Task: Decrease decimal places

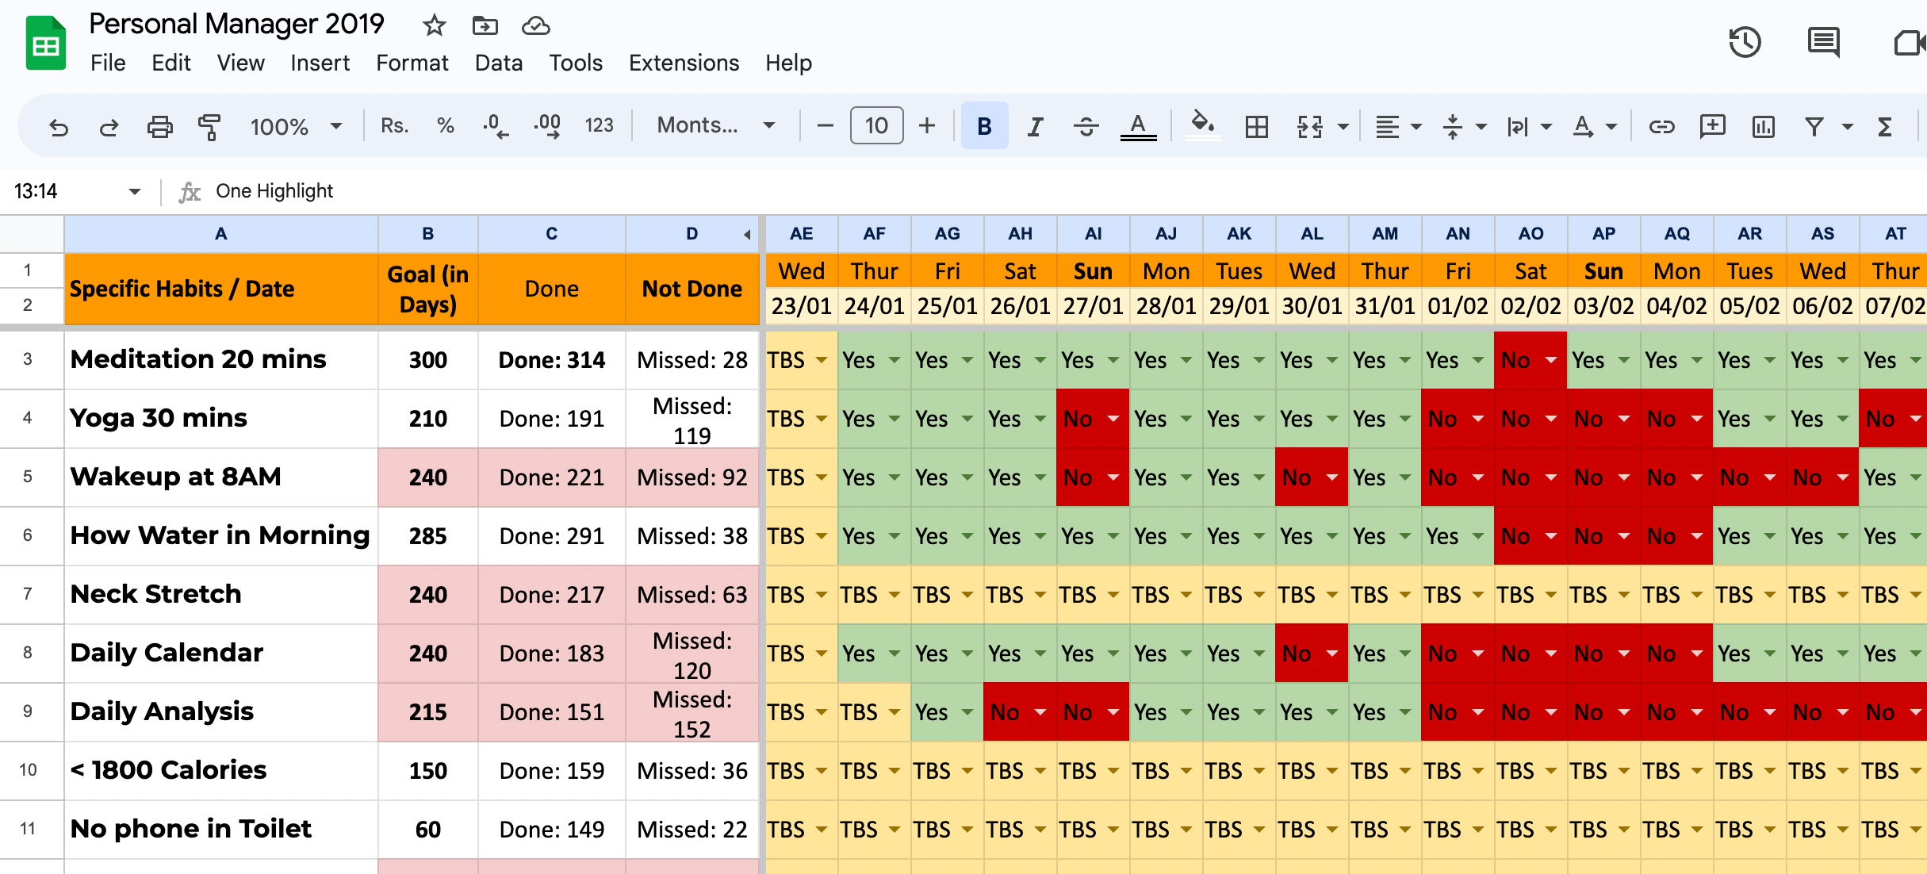Action: 496,126
